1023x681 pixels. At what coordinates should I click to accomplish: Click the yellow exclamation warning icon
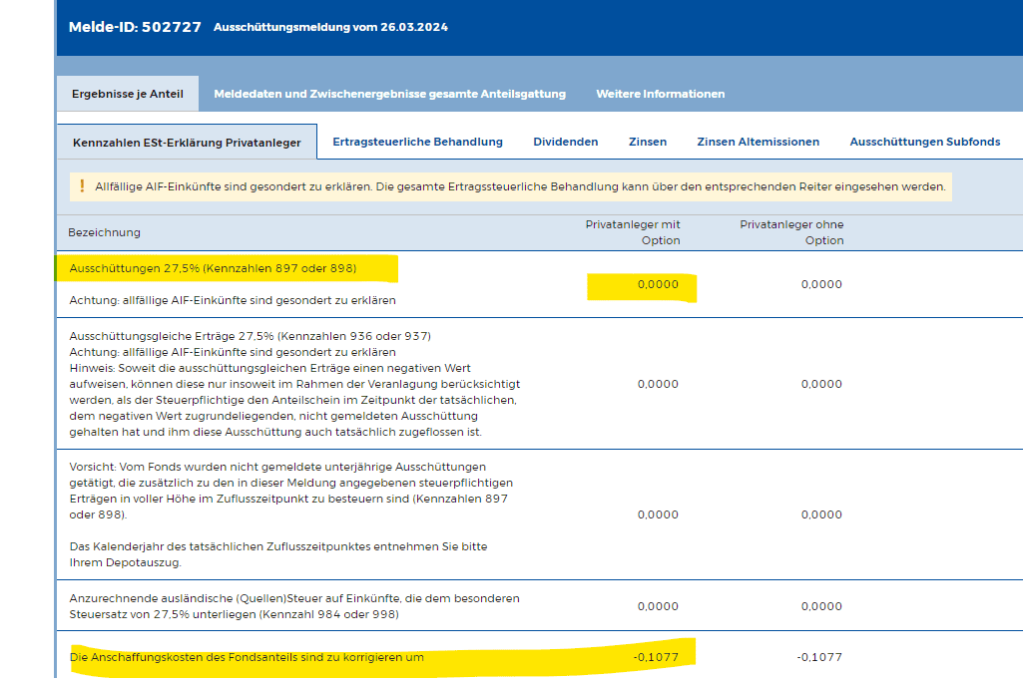coord(82,186)
